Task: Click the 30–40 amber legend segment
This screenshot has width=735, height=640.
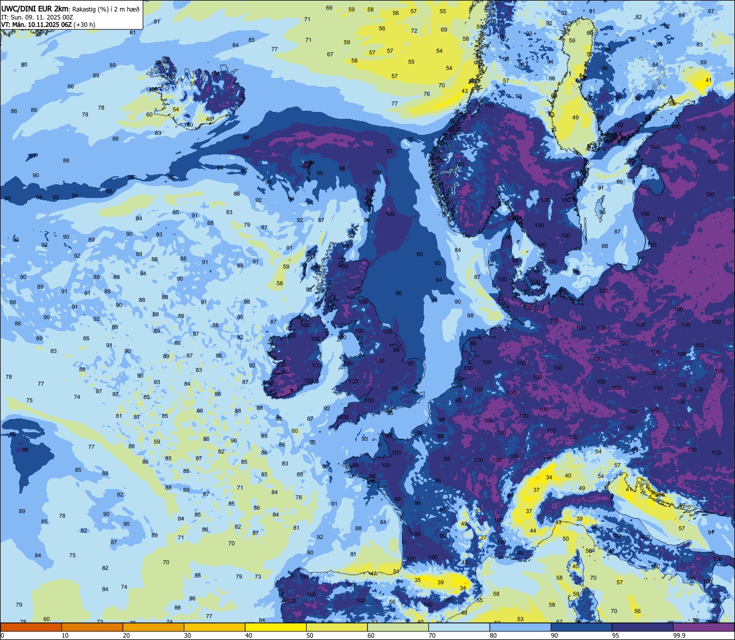Action: tap(214, 627)
